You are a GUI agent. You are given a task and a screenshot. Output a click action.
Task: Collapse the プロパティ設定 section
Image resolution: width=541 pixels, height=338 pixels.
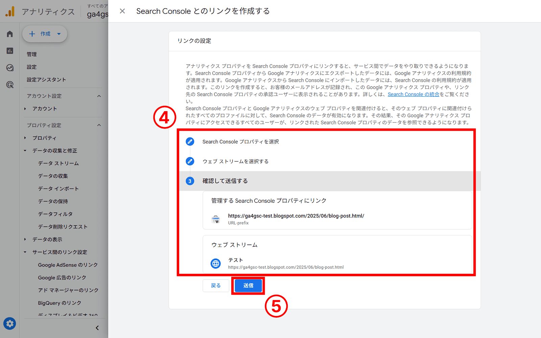click(99, 125)
